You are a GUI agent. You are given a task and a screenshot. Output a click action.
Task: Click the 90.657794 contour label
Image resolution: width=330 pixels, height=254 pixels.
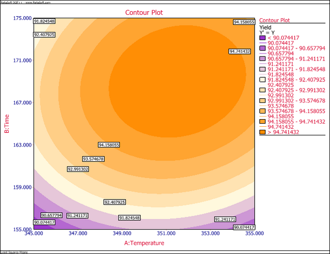pyautogui.click(x=51, y=215)
